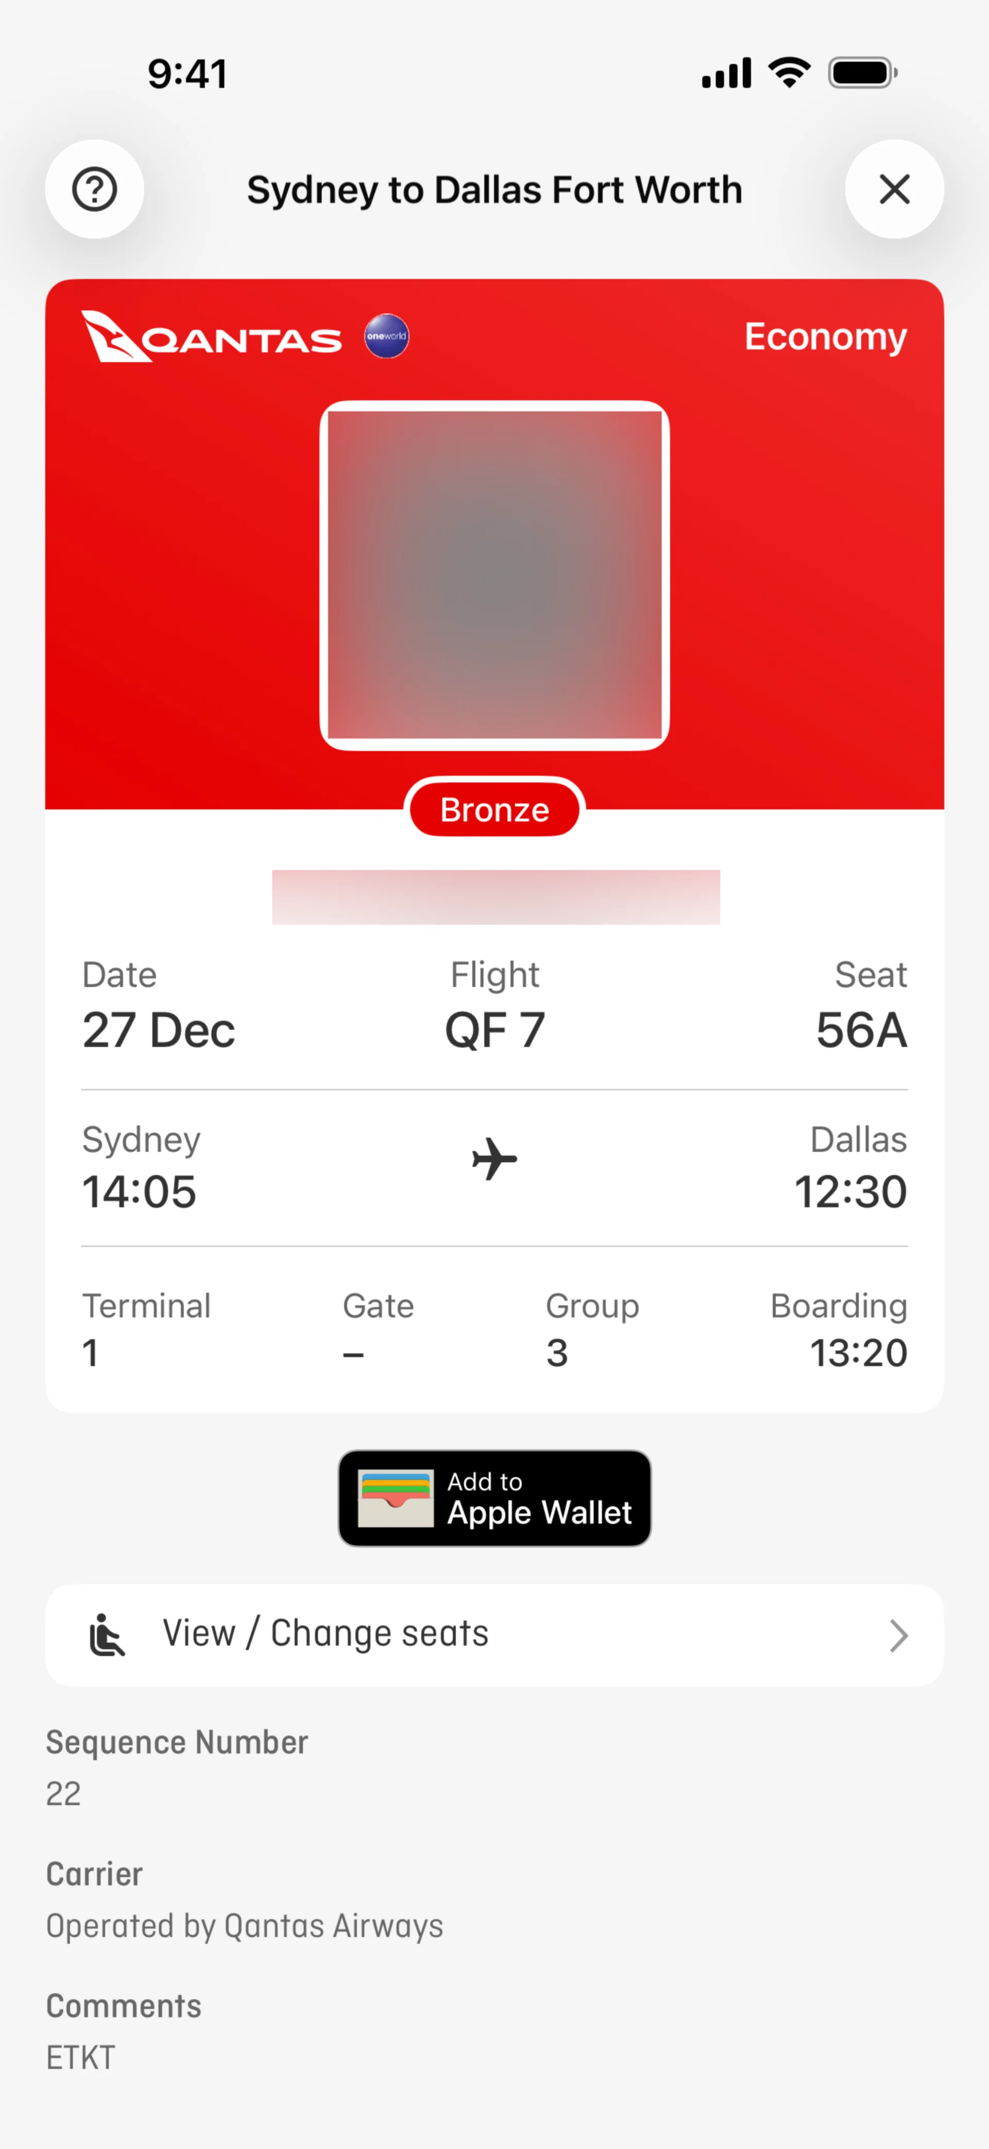Close the boarding pass screen
Viewport: 989px width, 2149px height.
click(894, 190)
